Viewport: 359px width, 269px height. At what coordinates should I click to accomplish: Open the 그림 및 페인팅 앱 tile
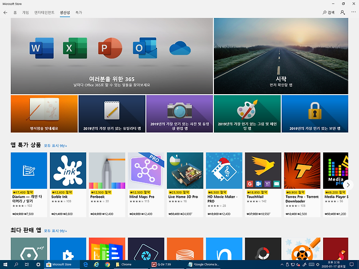[x=247, y=114]
